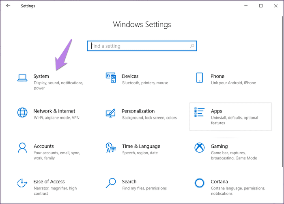Click 'Link your Android, iPhone' text
The image size is (284, 204).
tap(233, 83)
